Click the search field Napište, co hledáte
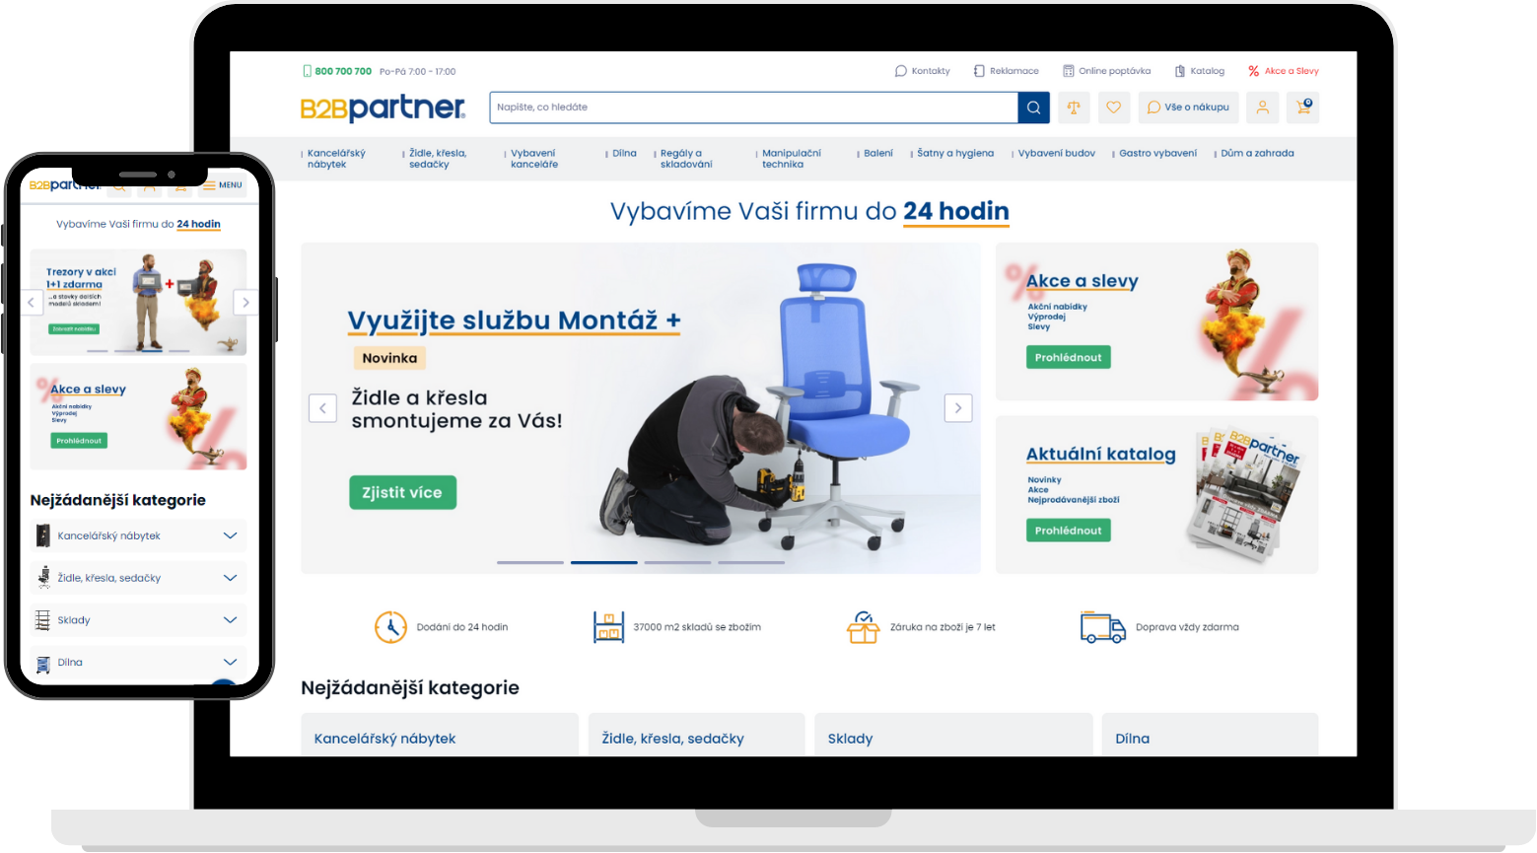Screen dimensions: 1537x853 [x=754, y=107]
